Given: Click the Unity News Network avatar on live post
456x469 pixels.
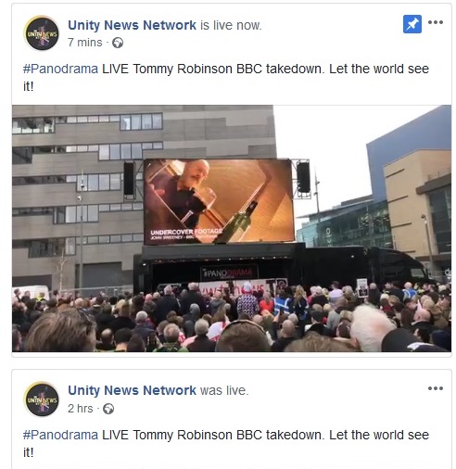Looking at the screenshot, I should pos(42,33).
